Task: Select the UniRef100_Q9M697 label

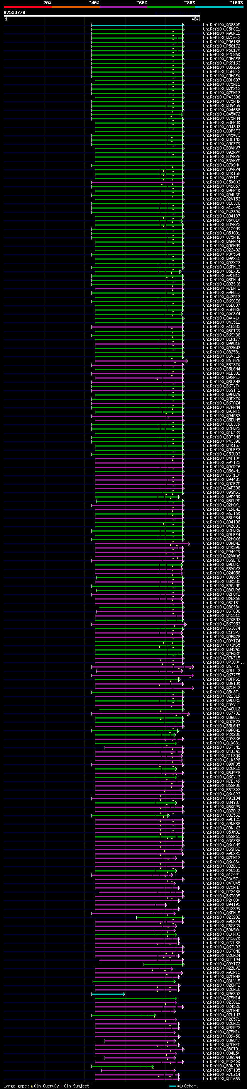Action: coord(222,80)
